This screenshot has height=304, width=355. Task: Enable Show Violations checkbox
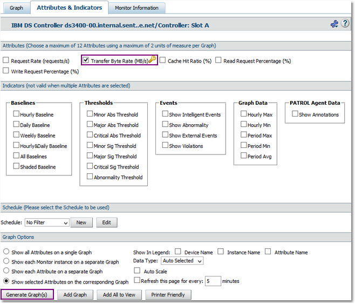coord(165,145)
